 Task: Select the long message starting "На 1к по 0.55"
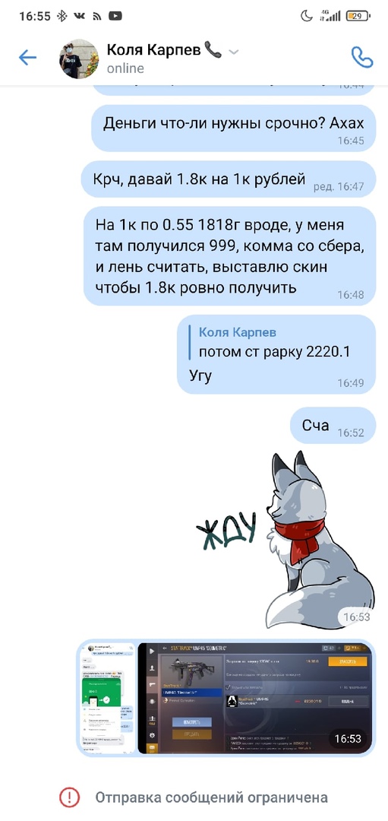pyautogui.click(x=229, y=256)
